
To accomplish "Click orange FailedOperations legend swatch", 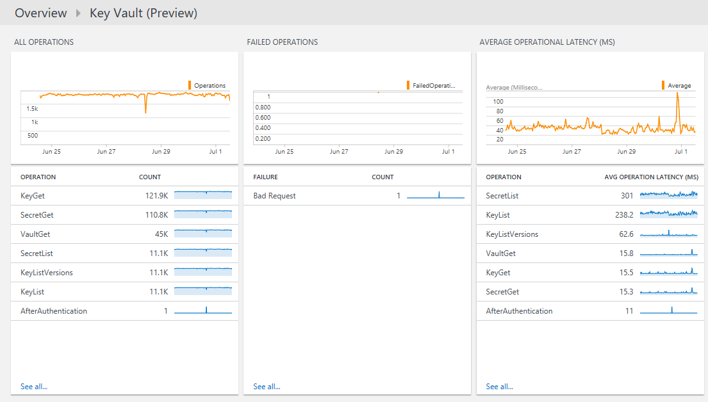I will [408, 85].
